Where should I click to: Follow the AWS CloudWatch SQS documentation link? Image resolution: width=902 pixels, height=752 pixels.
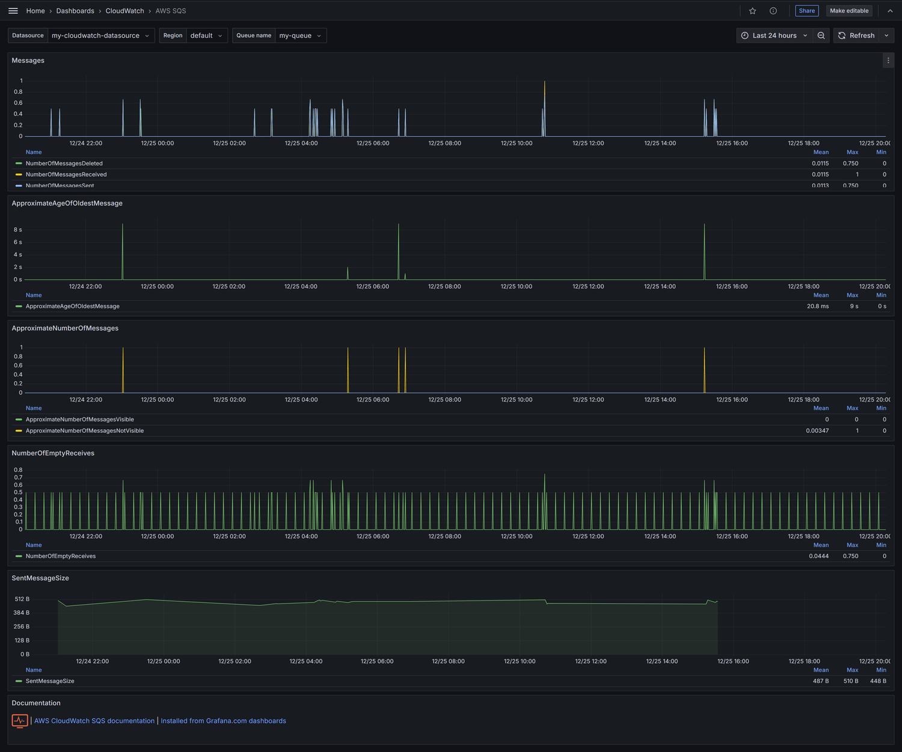coord(94,721)
